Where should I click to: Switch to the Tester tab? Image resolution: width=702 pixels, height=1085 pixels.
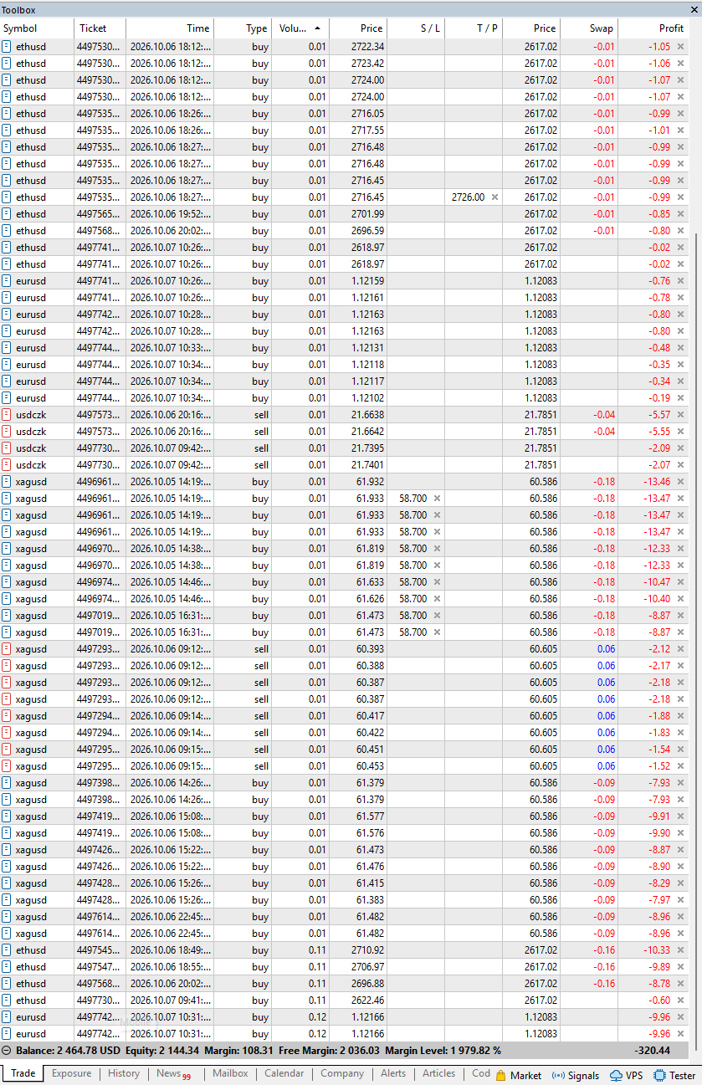click(x=675, y=1075)
